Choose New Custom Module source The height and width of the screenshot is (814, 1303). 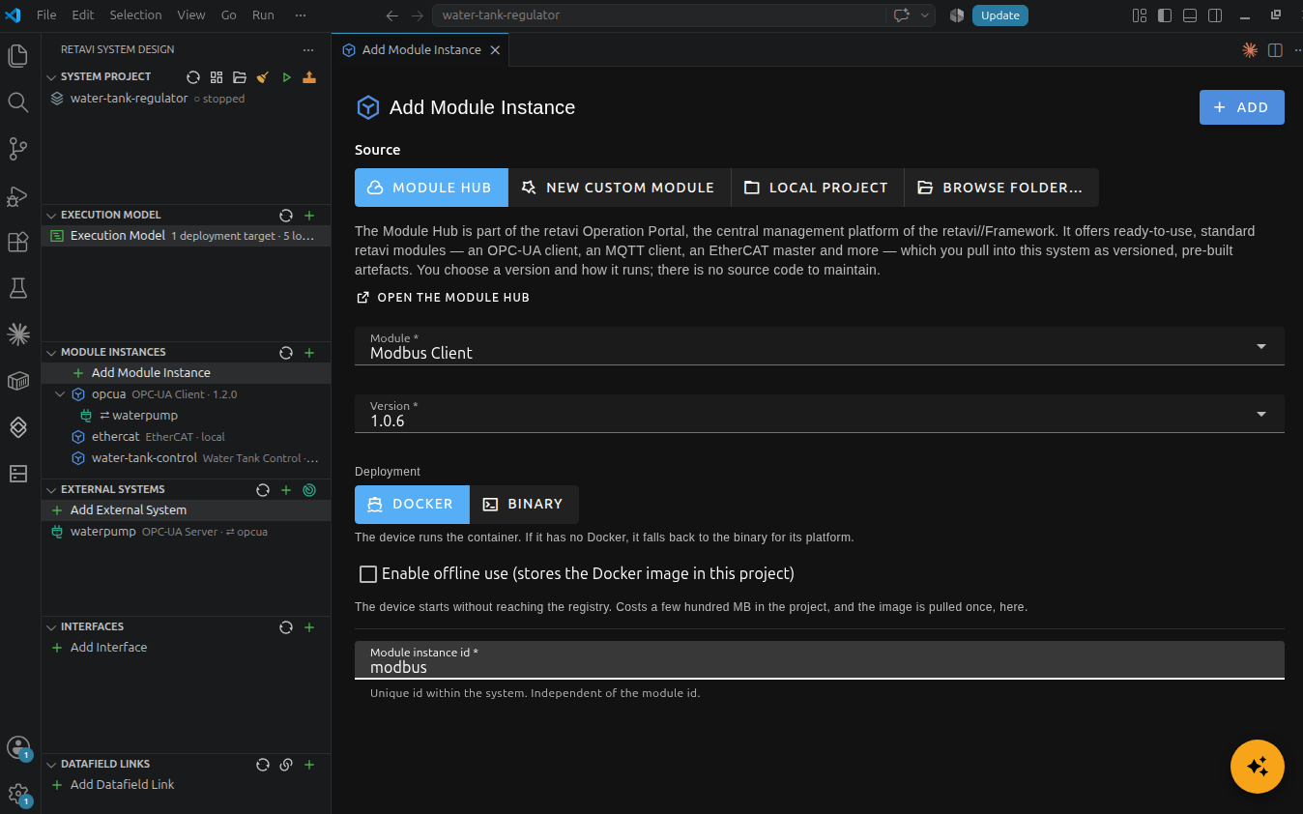click(620, 188)
